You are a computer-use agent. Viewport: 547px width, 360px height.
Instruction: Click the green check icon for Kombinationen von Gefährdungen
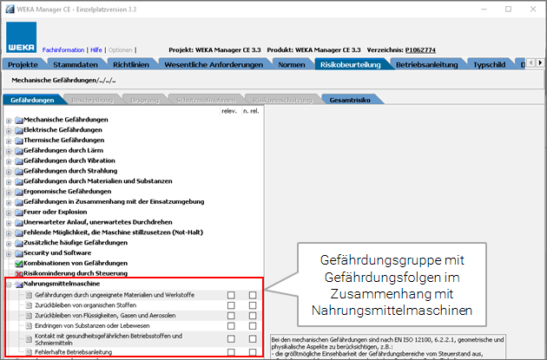[x=18, y=262]
